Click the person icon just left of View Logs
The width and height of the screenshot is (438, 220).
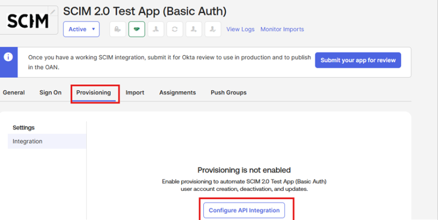click(212, 29)
